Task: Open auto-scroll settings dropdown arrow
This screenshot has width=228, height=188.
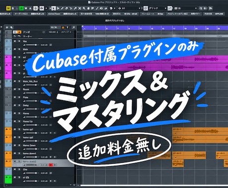Action: click(x=46, y=8)
